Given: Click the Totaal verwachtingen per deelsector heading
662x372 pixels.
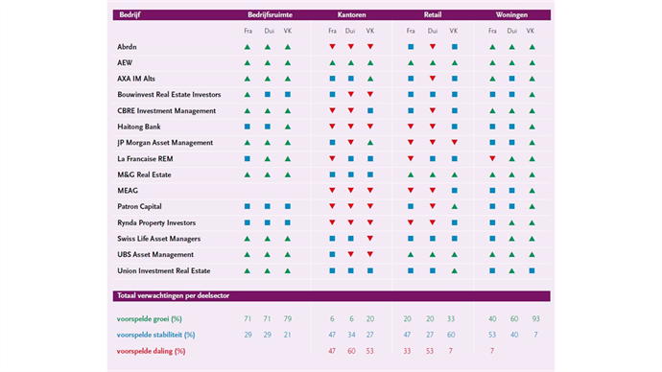Looking at the screenshot, I should [x=173, y=295].
